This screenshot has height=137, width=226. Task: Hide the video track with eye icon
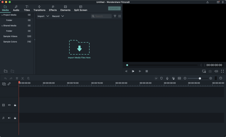(9, 105)
